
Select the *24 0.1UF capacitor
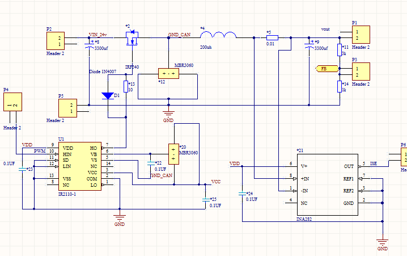point(242,194)
